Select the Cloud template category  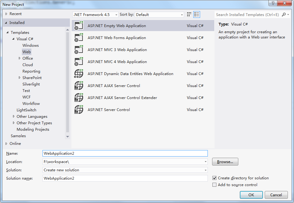click(x=28, y=65)
